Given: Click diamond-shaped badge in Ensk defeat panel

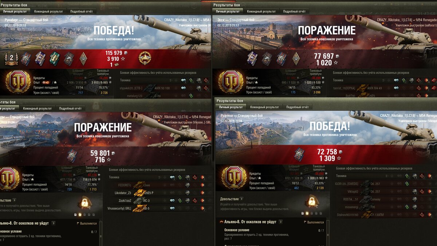Looking at the screenshot, I should point(296,58).
